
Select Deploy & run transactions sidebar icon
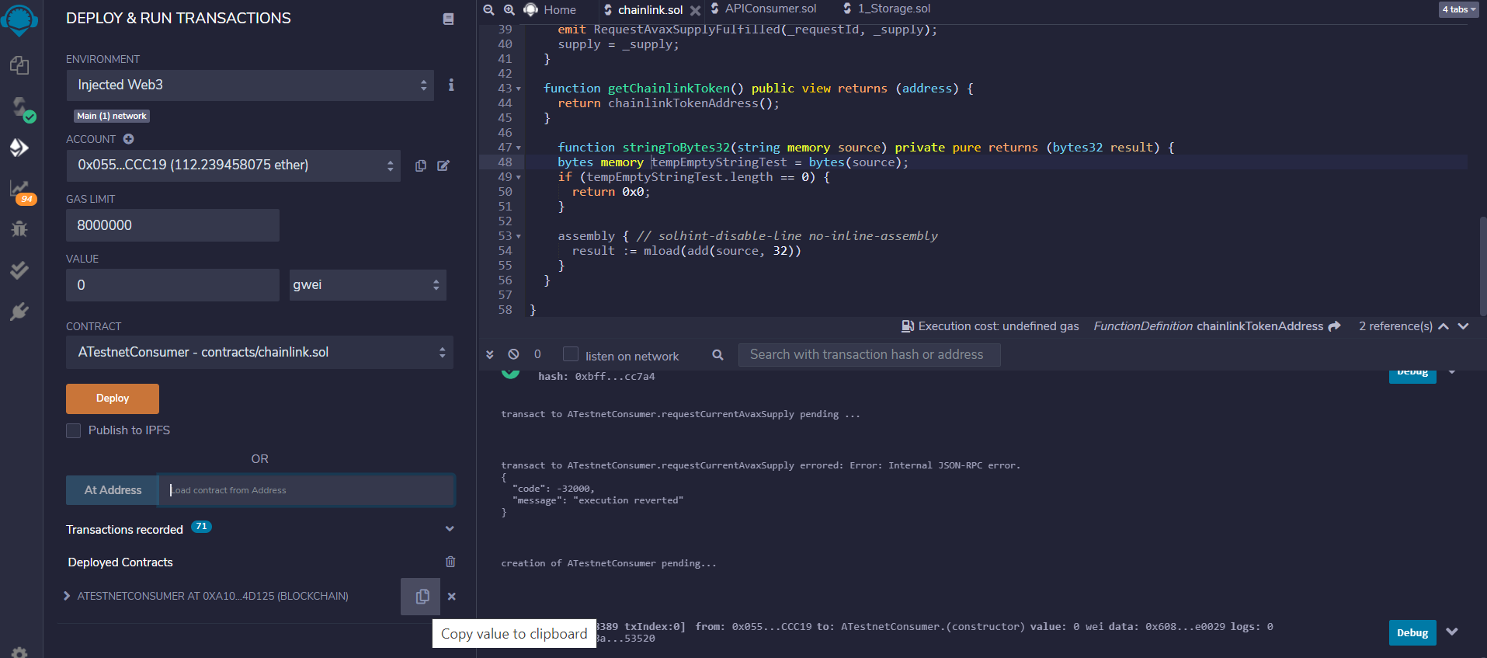(x=19, y=148)
